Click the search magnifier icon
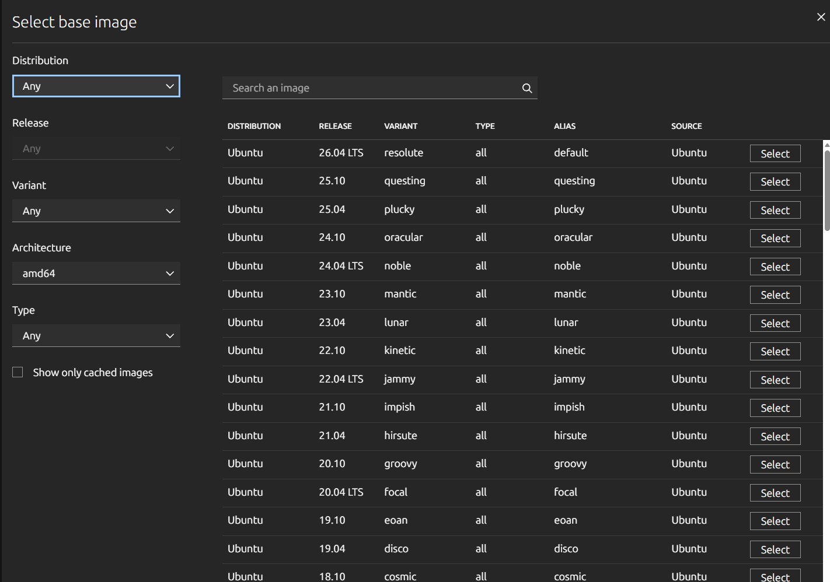Screen dimensions: 830x582 point(527,88)
